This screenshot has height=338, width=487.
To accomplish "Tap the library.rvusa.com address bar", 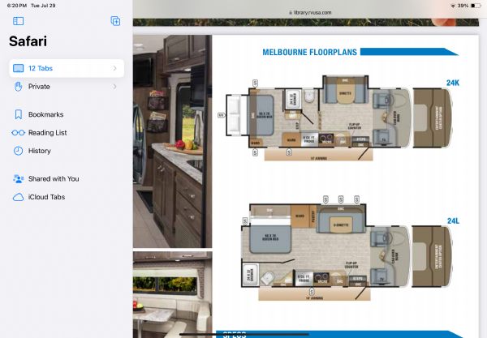I will point(310,12).
